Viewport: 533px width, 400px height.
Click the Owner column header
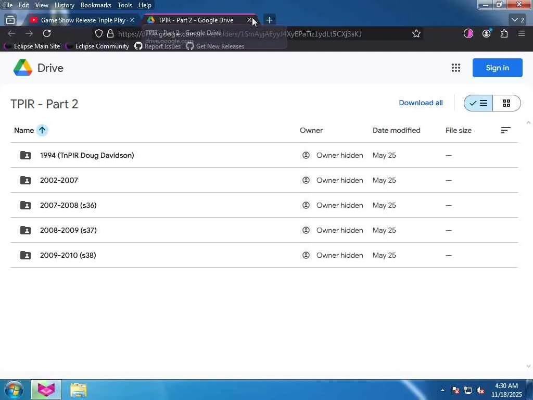click(311, 130)
